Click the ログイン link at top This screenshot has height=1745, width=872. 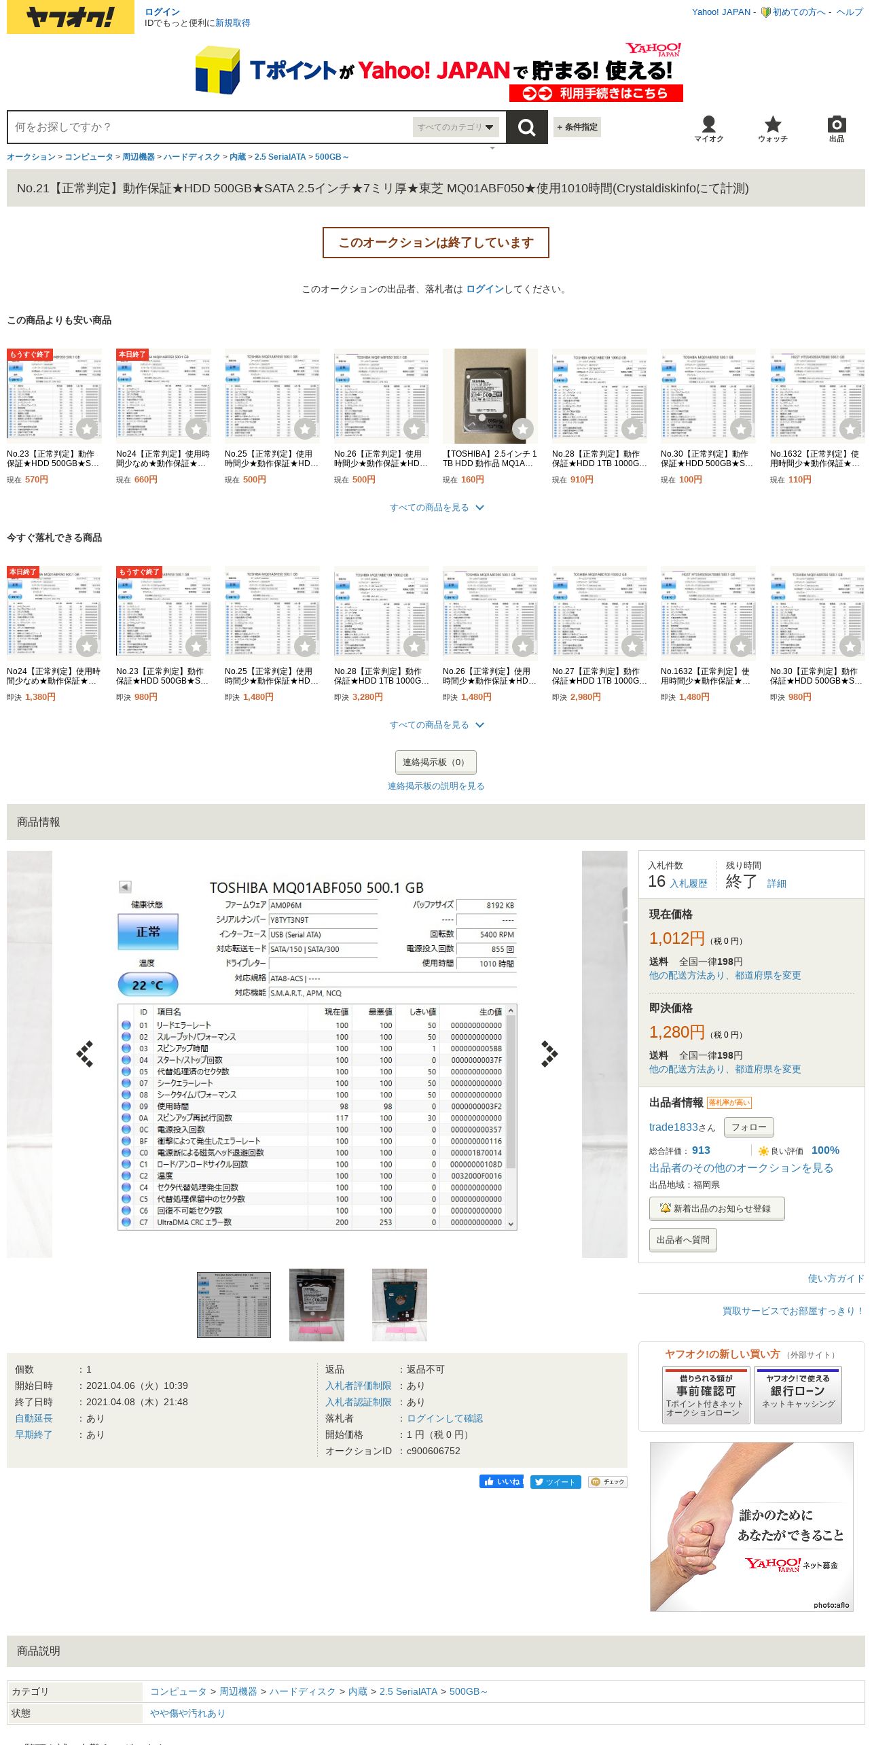pyautogui.click(x=162, y=12)
